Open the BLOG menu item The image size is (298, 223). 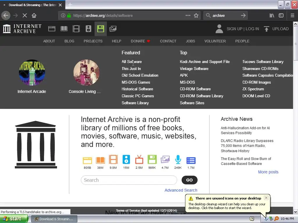point(69,41)
